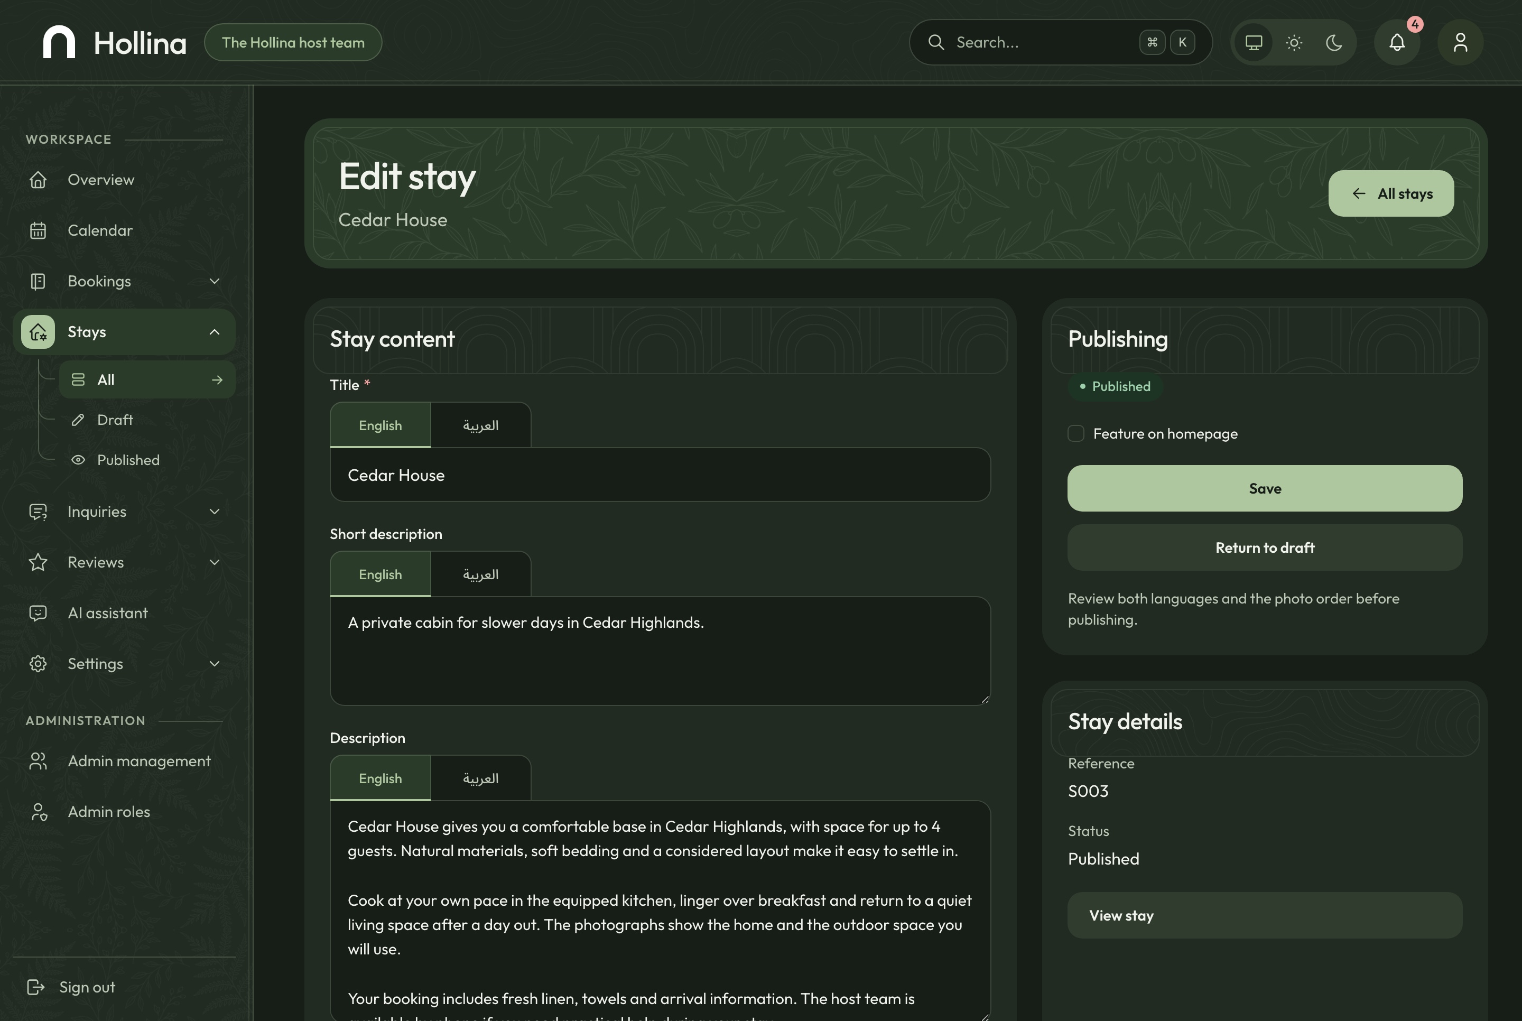Collapse the Stays section chevron
Image resolution: width=1522 pixels, height=1021 pixels.
coord(214,332)
